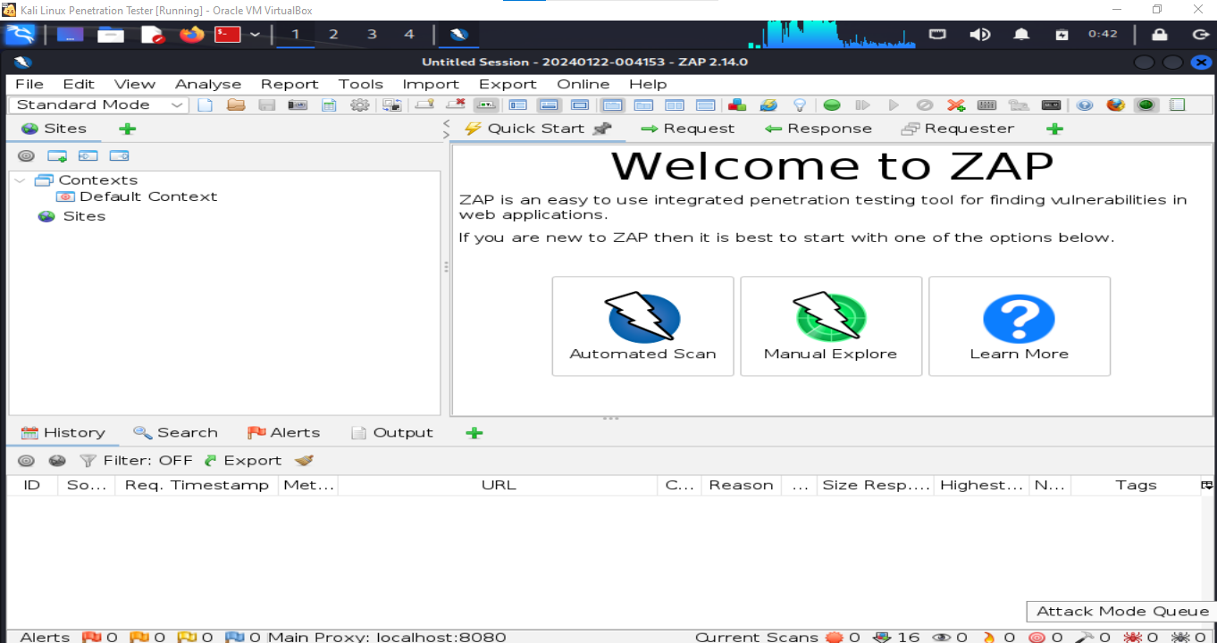1217x643 pixels.
Task: Click the URL column header
Action: click(499, 485)
